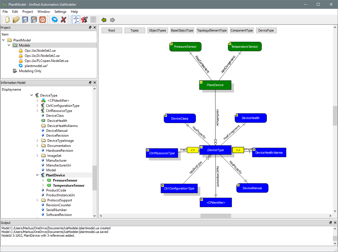This screenshot has width=338, height=252.
Task: Collapse the PlantDevice node in the diagram
Action: (201, 82)
